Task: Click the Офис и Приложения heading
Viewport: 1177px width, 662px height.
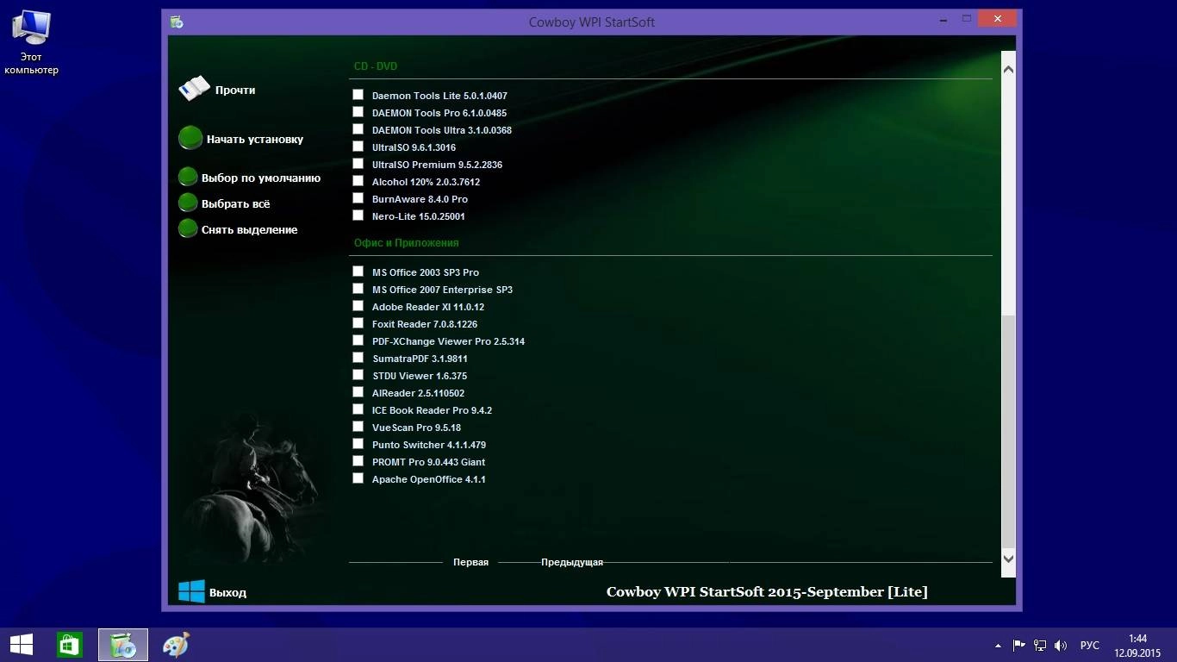Action: click(x=407, y=243)
